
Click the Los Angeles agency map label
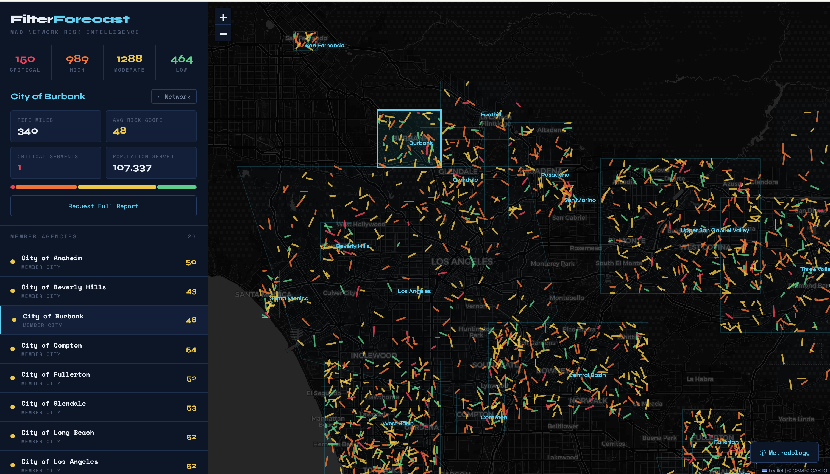[x=414, y=291]
